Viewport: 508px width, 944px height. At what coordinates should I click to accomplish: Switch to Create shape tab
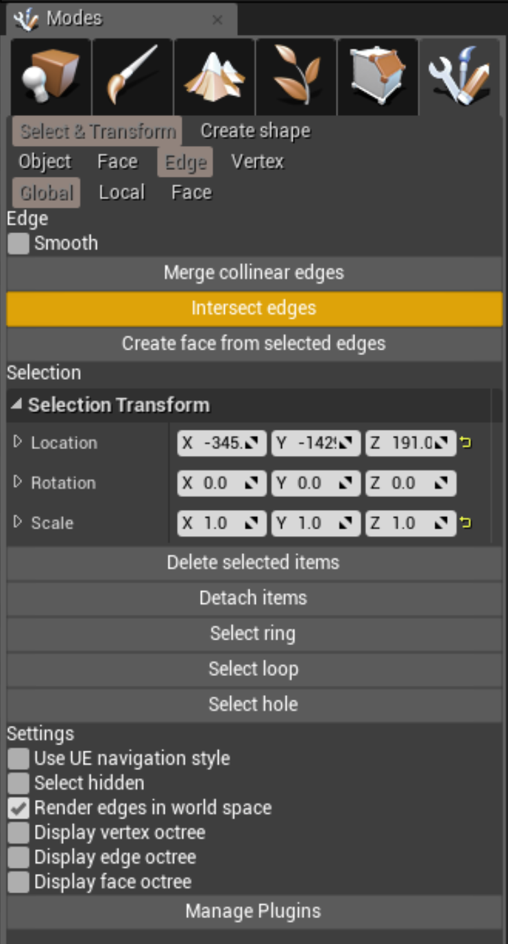(255, 131)
